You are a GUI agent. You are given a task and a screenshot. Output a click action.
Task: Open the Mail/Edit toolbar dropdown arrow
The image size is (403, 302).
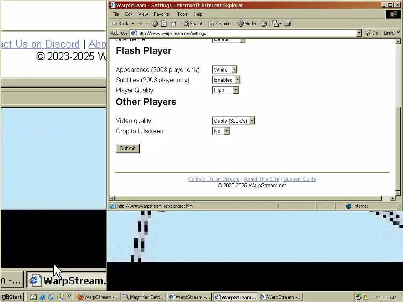click(280, 24)
